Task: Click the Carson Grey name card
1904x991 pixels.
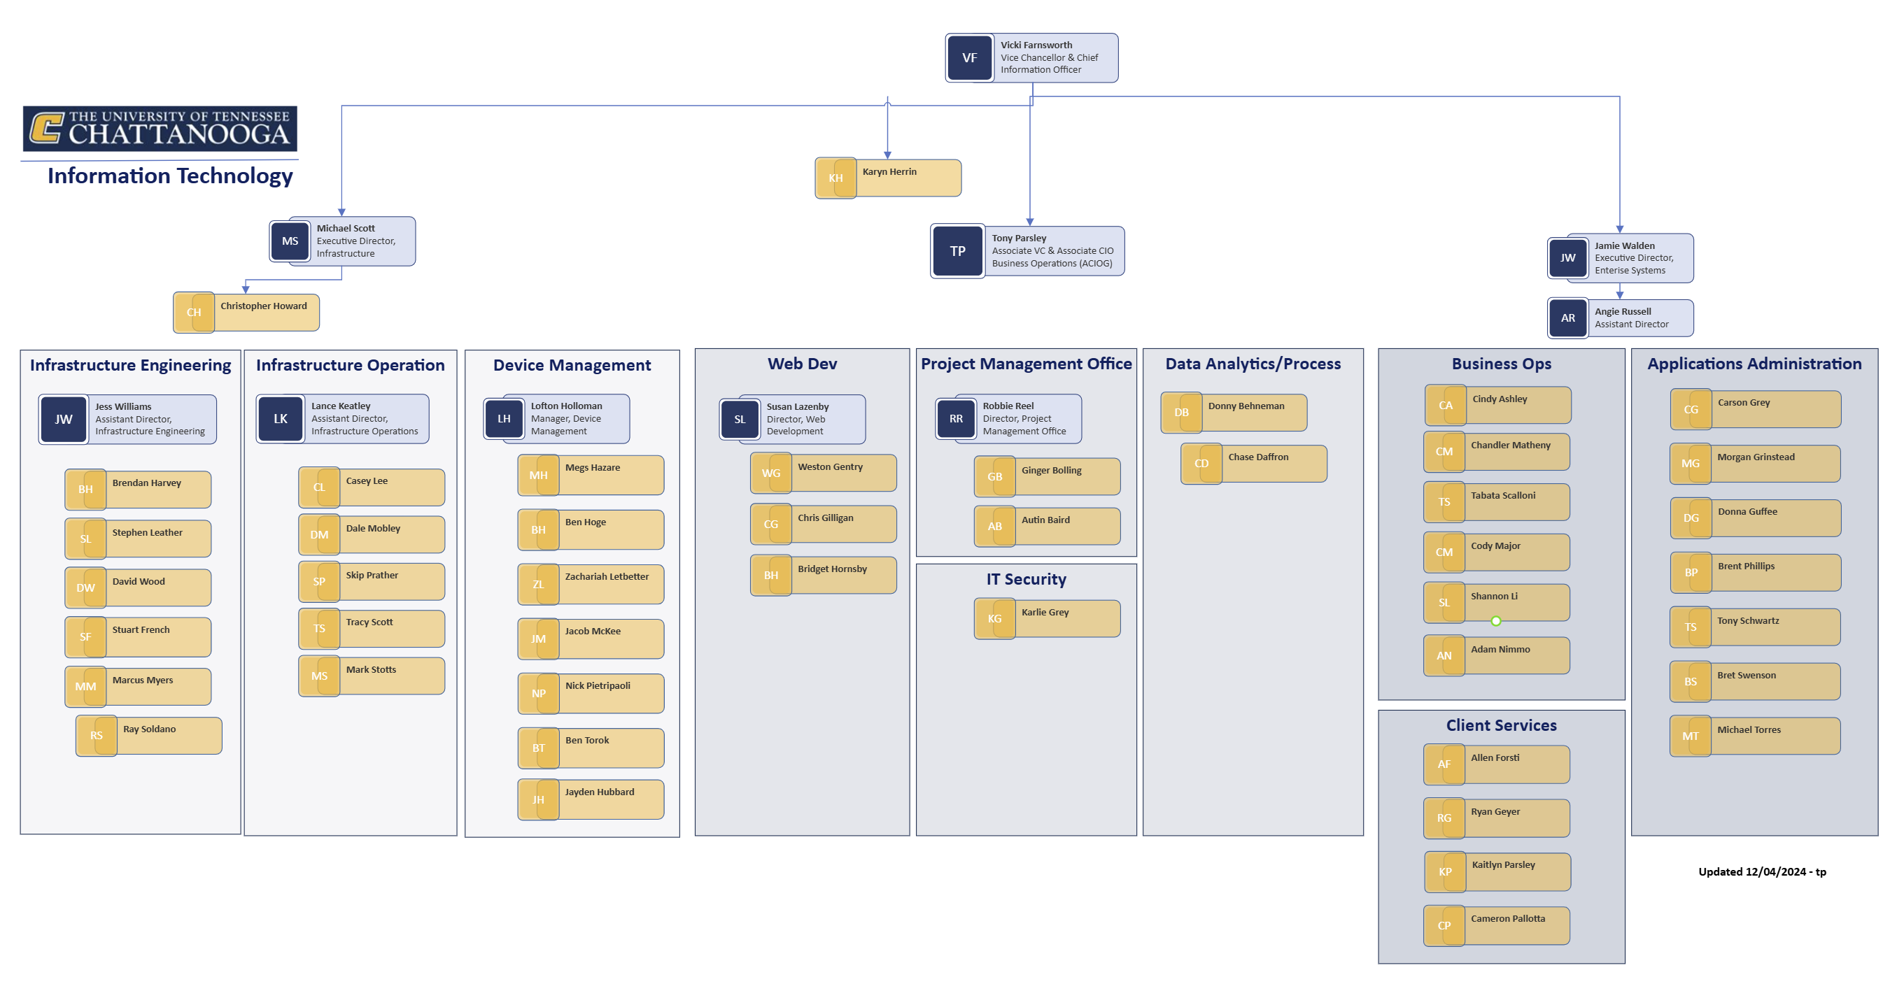Action: tap(1756, 409)
